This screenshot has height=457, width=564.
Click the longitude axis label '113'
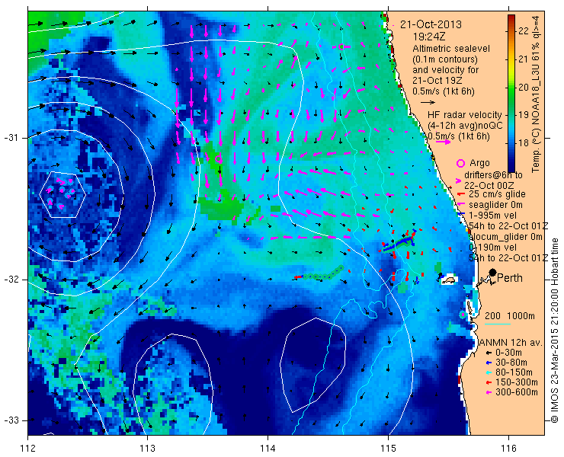[x=147, y=449]
